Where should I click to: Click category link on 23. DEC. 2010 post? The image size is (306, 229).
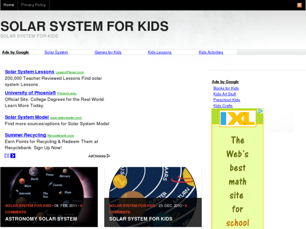132,206
